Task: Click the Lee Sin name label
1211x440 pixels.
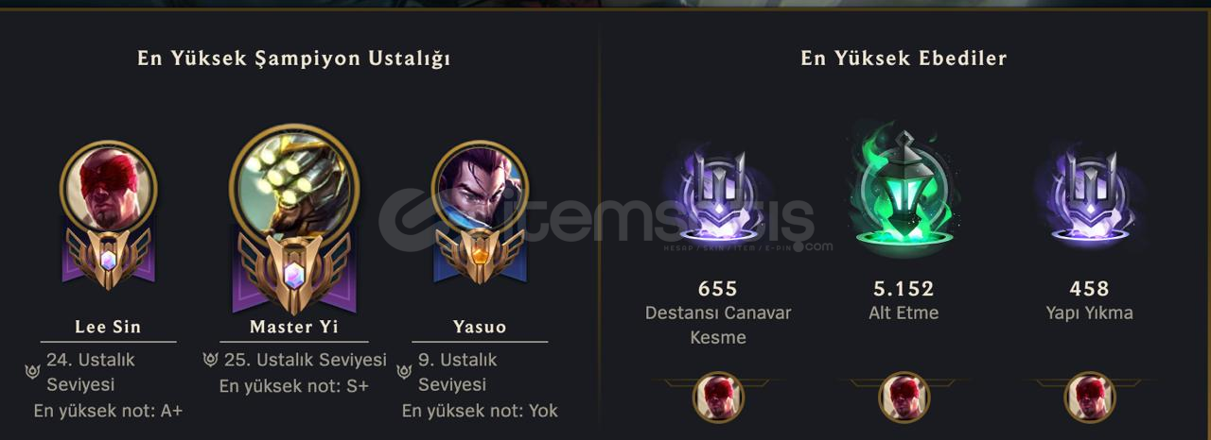Action: [x=108, y=327]
